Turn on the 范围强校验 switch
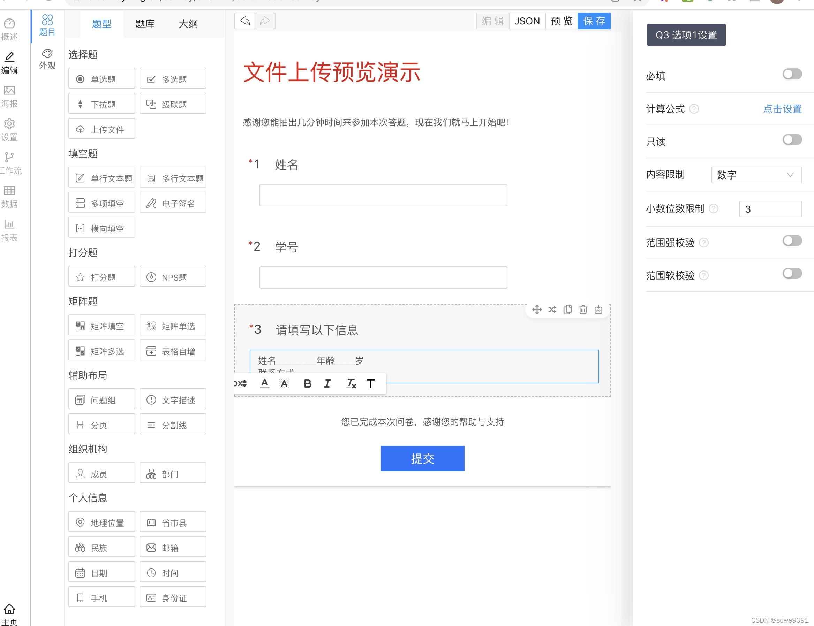 (792, 241)
